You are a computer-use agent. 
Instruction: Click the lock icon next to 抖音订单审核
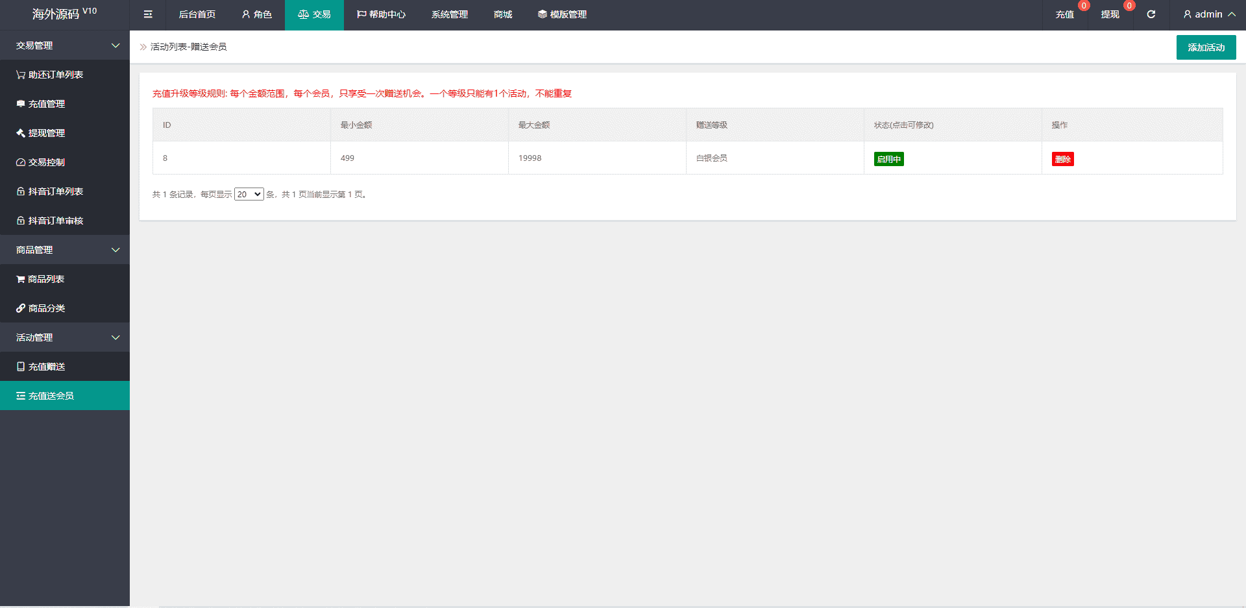coord(21,221)
